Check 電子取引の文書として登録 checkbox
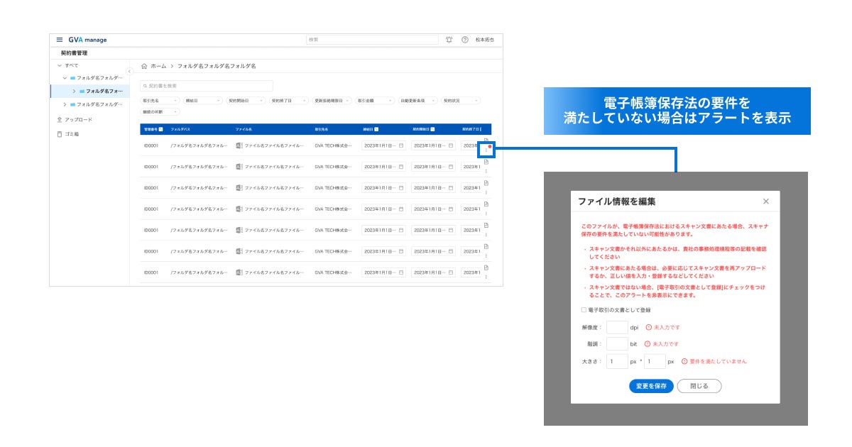Screen dimensions: 852x447 pyautogui.click(x=584, y=310)
